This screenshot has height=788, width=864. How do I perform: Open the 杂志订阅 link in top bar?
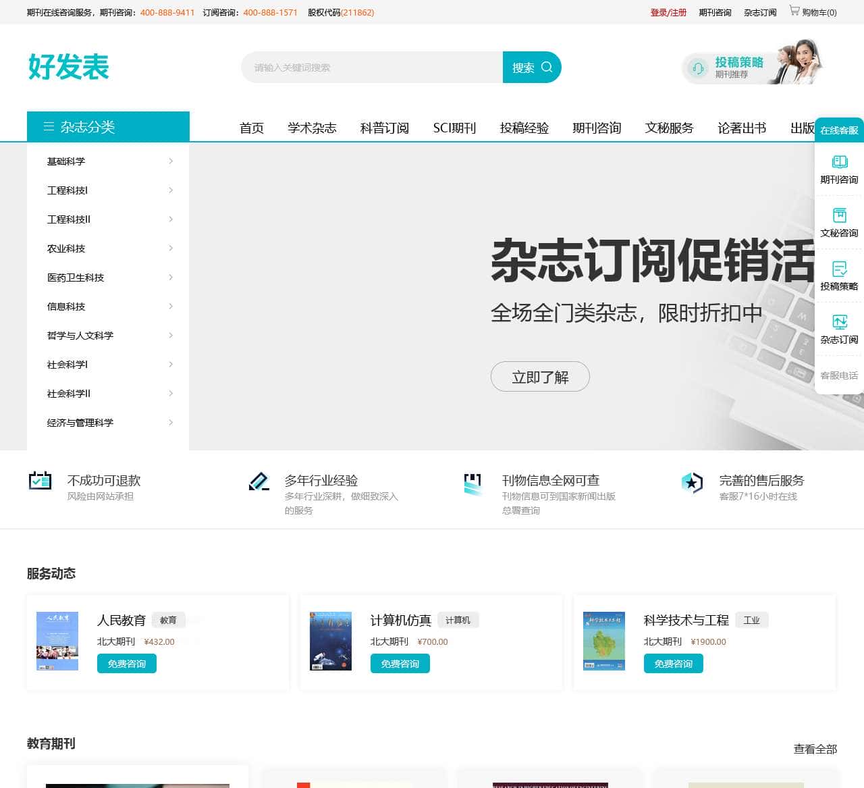coord(761,12)
